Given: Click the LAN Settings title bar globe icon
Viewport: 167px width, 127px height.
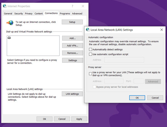Looking at the screenshot, I should click(x=88, y=29).
